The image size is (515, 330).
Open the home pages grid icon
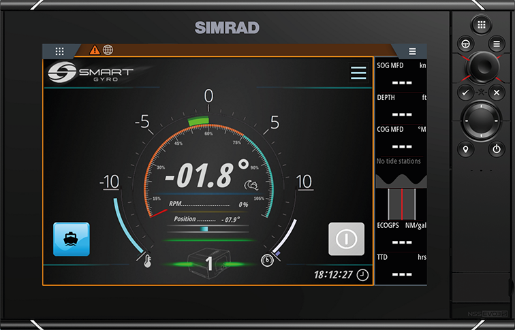59,51
